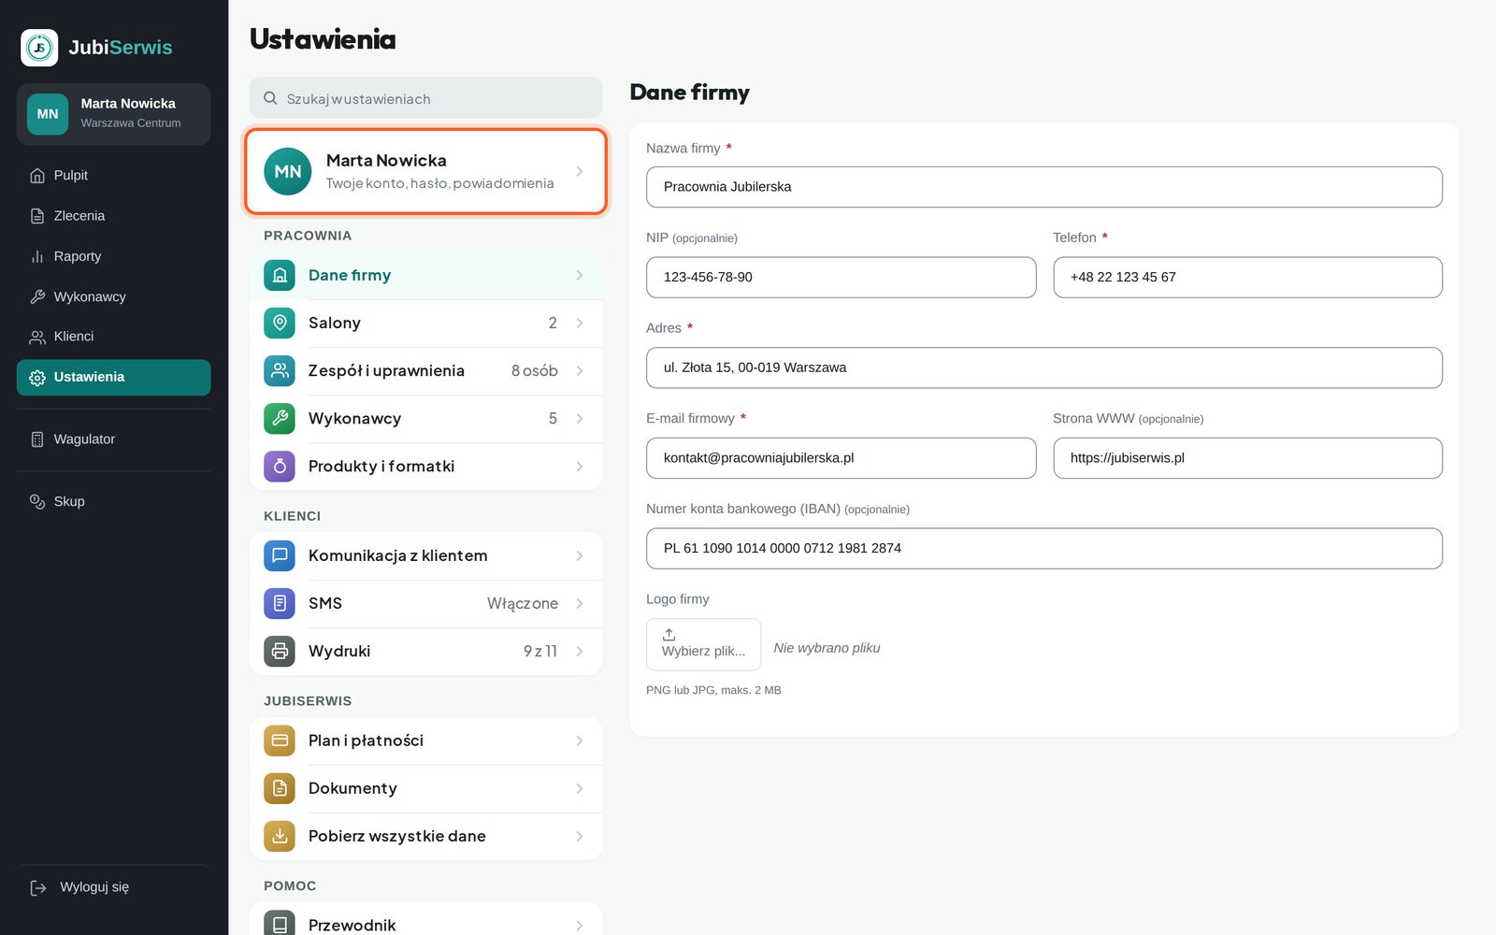Click the SMS phone icon

280,604
